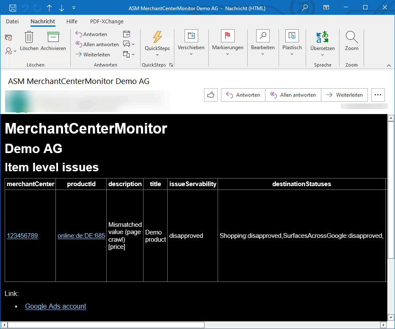Expand the QuickSteps dialog launcher
The height and width of the screenshot is (329, 395).
coord(171,65)
